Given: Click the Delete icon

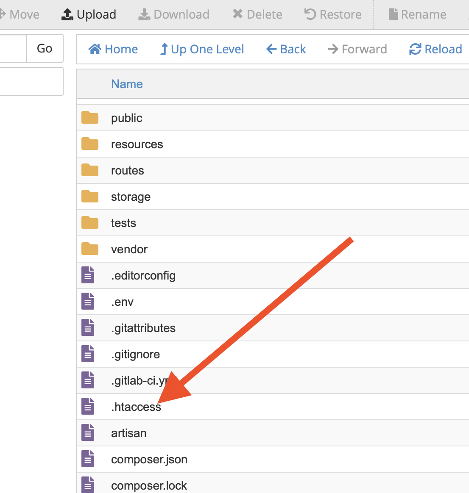Looking at the screenshot, I should point(237,14).
